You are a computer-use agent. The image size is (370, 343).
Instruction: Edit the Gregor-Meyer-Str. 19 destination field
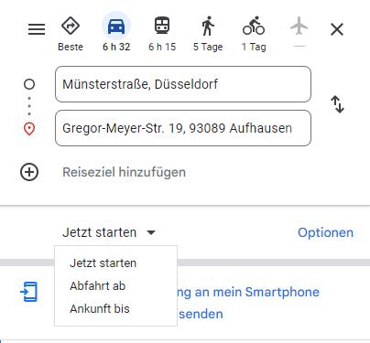pyautogui.click(x=183, y=128)
